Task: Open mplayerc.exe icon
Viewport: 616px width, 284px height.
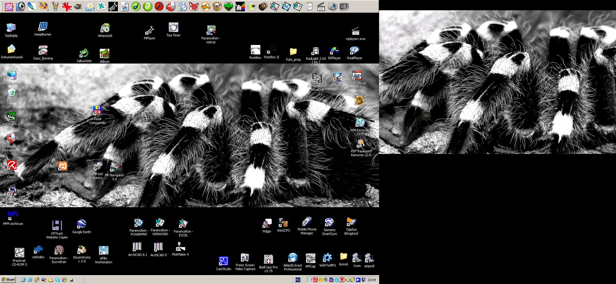Action: coord(355,33)
